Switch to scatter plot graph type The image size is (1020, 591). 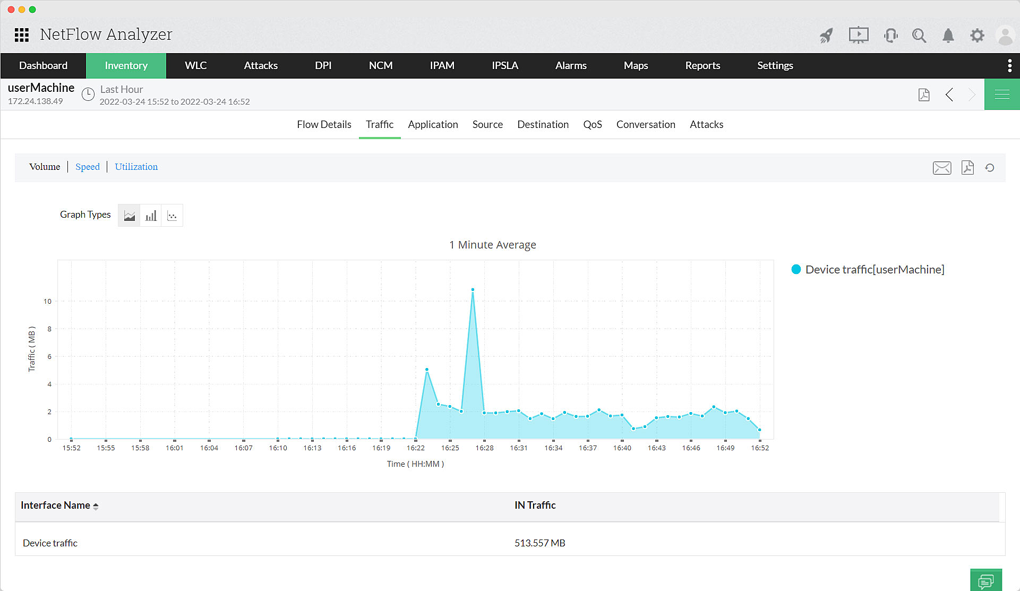(172, 216)
